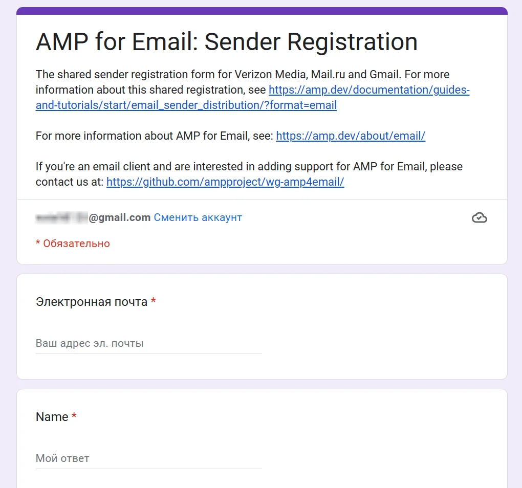
Task: Click the "Электронная почта" question label
Action: tap(92, 302)
